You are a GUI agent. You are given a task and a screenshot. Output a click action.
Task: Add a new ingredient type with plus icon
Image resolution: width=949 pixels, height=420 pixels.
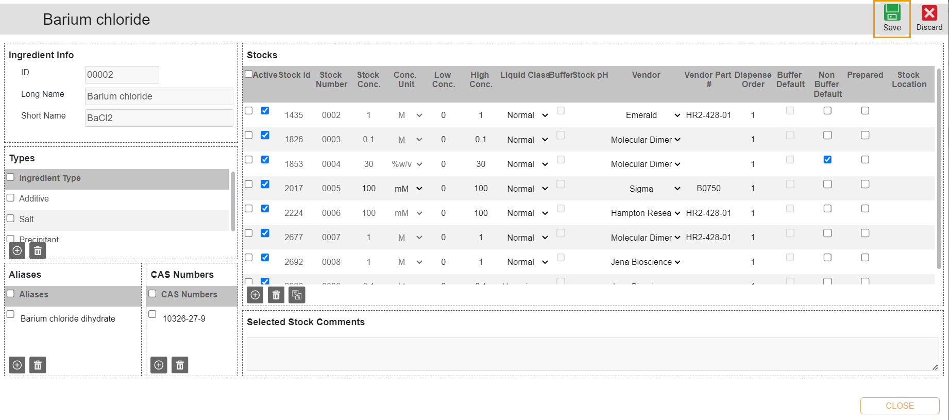pos(17,250)
